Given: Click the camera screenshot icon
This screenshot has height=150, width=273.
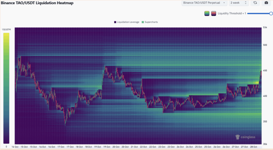Looking at the screenshot, I should pos(266,3).
